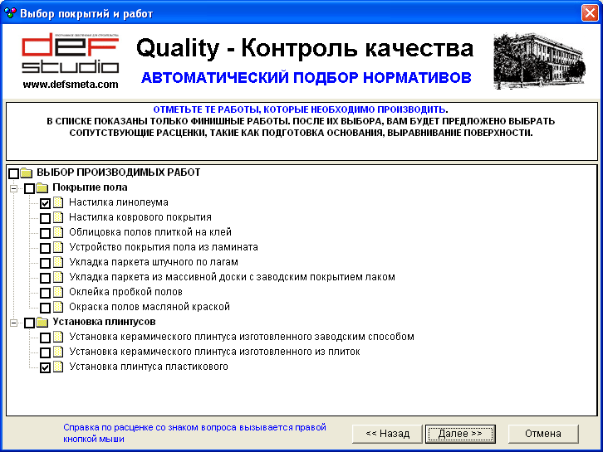
Task: Select 'Устройство покрытия пола из ламината' item
Action: (x=163, y=247)
